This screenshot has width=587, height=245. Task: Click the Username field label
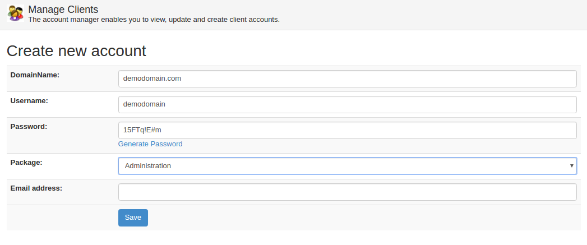coord(29,101)
